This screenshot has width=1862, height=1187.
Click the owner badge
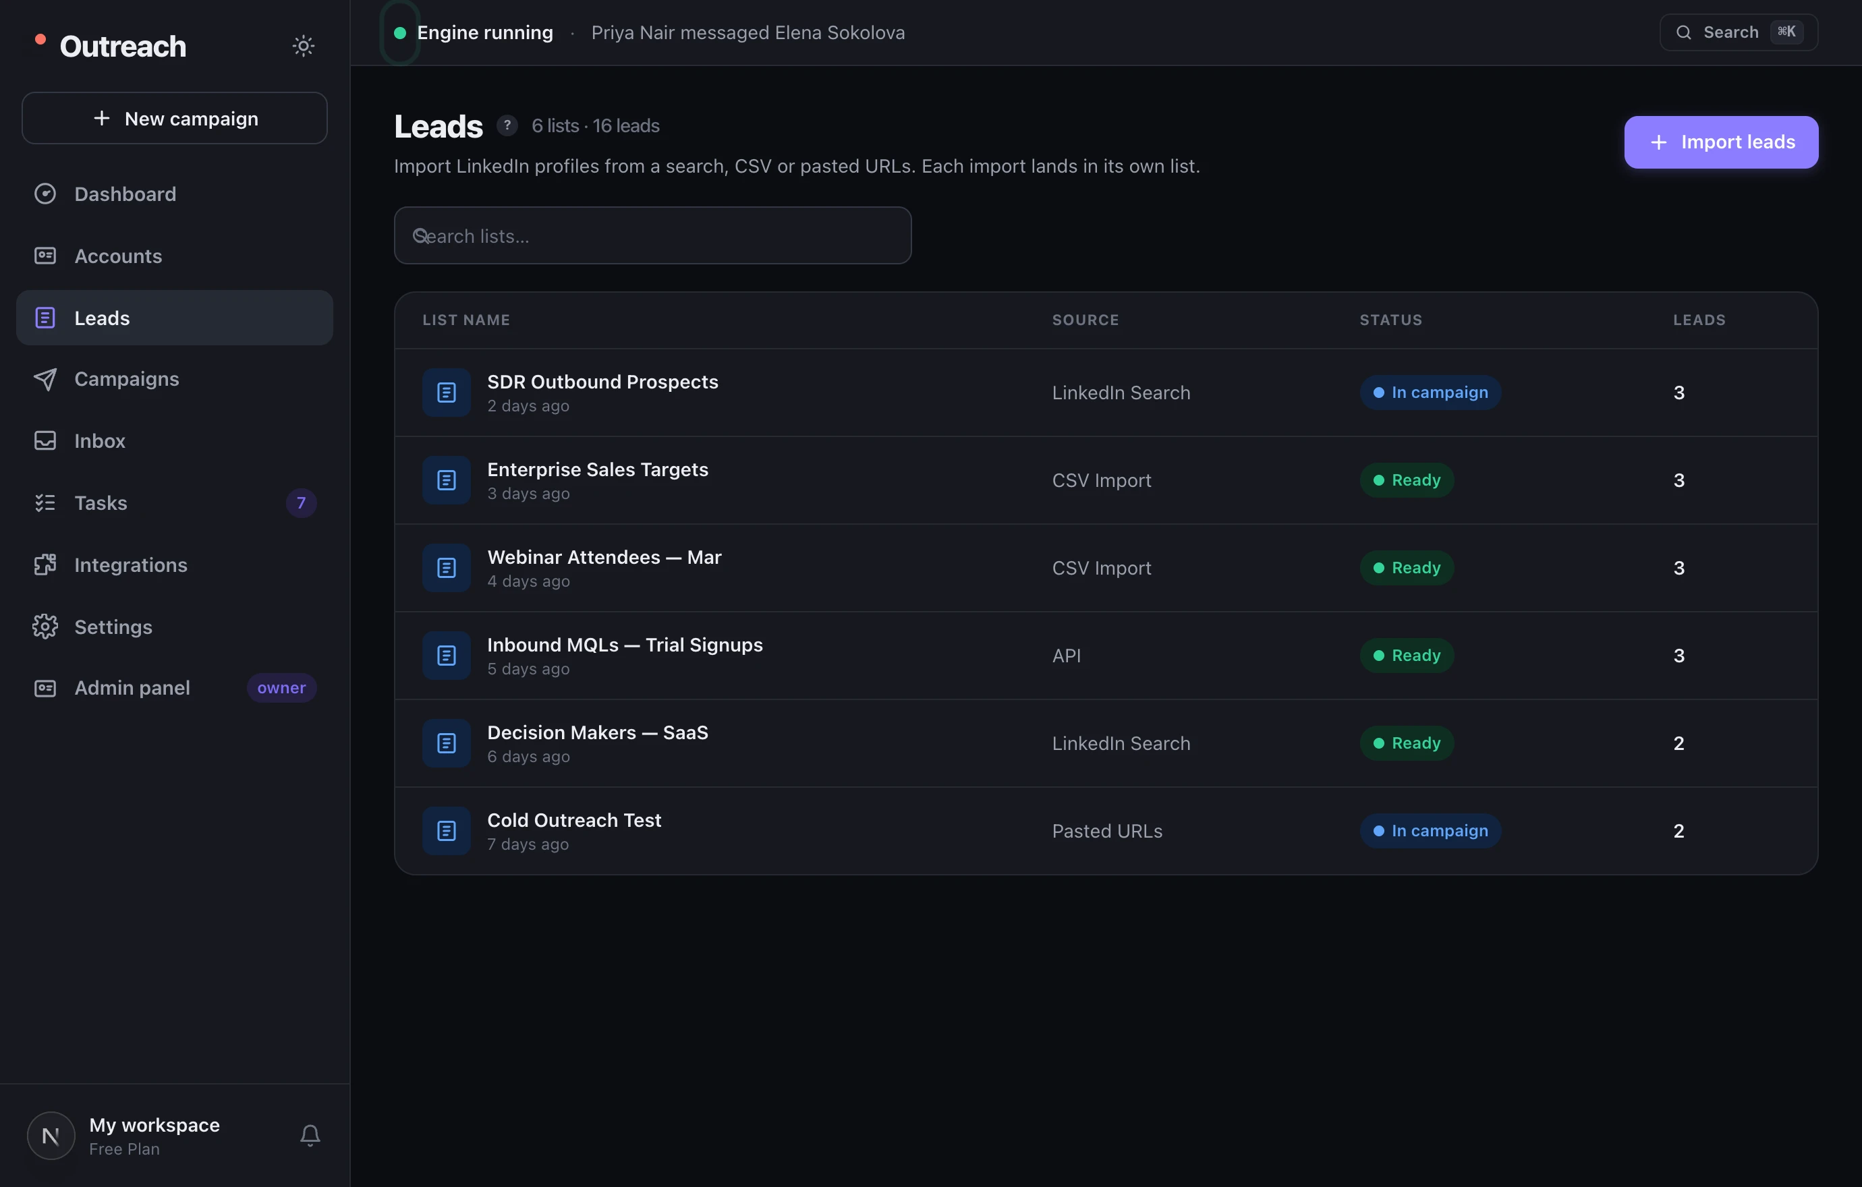click(x=281, y=688)
